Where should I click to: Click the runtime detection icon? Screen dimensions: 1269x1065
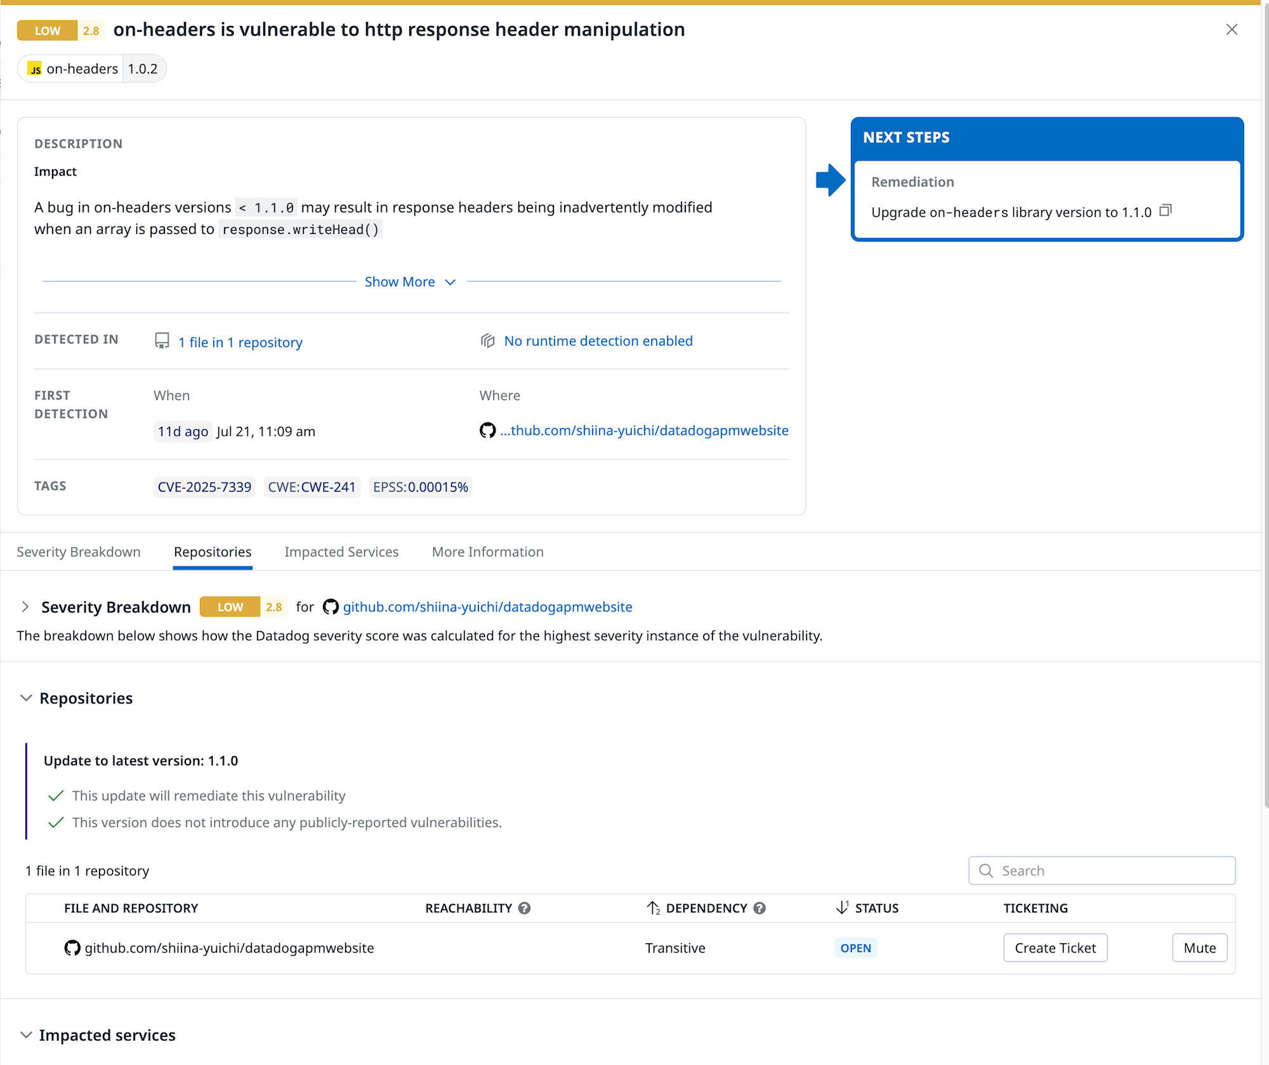(x=487, y=341)
